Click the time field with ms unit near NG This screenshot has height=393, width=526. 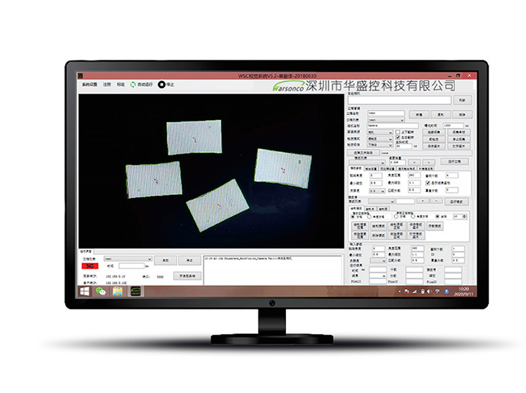131,266
